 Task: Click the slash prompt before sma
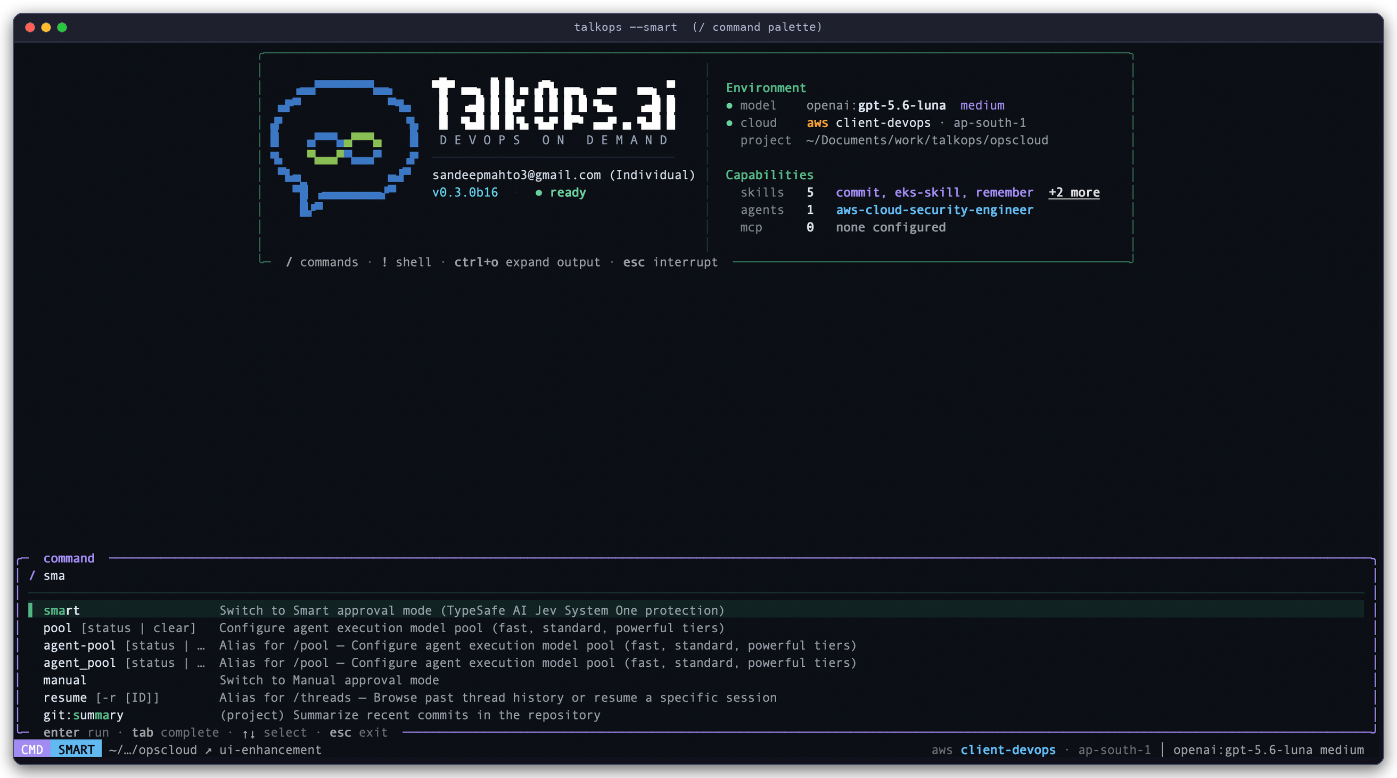point(32,576)
